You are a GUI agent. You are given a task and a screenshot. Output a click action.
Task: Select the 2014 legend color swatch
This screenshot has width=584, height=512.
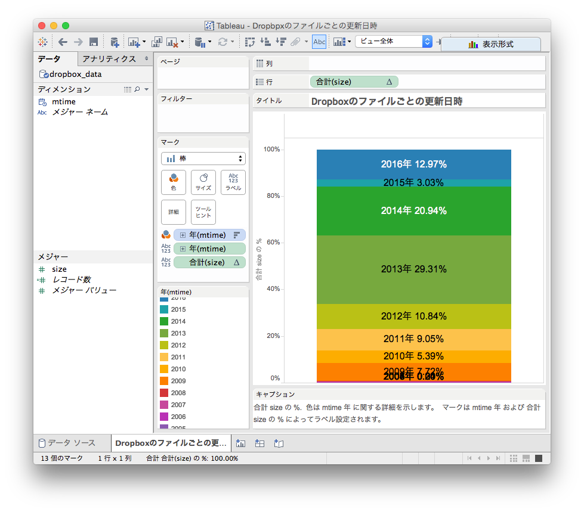coord(164,321)
